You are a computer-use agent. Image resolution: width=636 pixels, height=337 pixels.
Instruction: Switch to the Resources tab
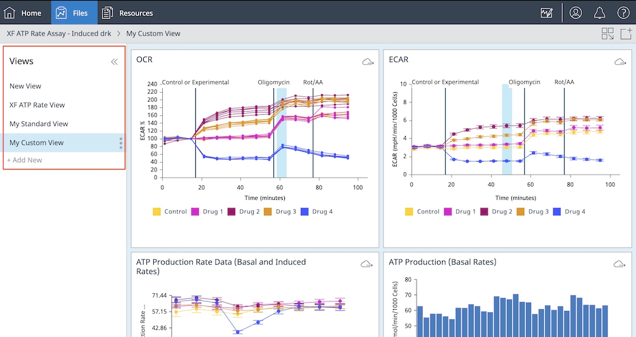coord(127,13)
